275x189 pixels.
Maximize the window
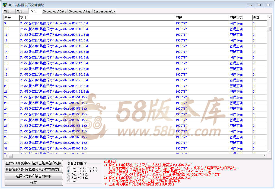coord(259,5)
